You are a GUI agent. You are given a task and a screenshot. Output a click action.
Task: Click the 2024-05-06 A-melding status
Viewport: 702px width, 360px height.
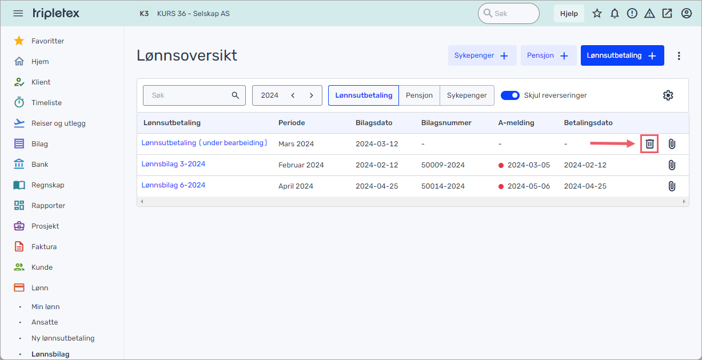pyautogui.click(x=524, y=186)
